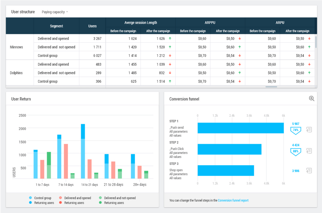
Task: Click the Step 1 Push send funnel bar
Action: pos(240,128)
